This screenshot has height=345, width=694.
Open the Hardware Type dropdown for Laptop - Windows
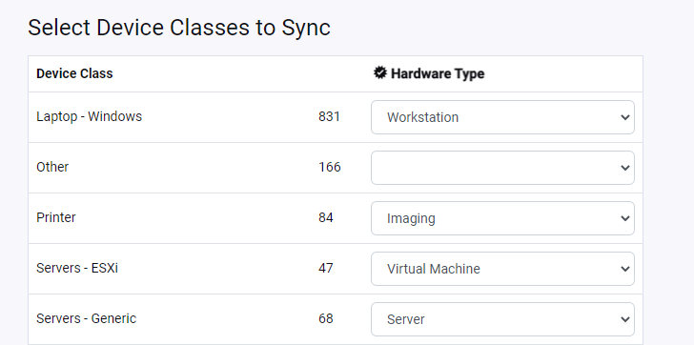(x=502, y=117)
